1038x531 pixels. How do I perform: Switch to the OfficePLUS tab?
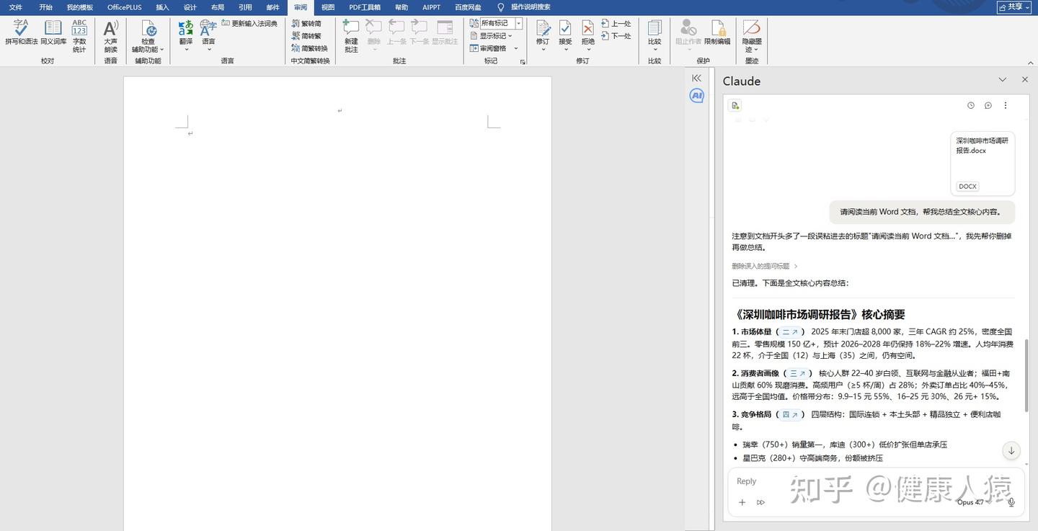pyautogui.click(x=125, y=7)
